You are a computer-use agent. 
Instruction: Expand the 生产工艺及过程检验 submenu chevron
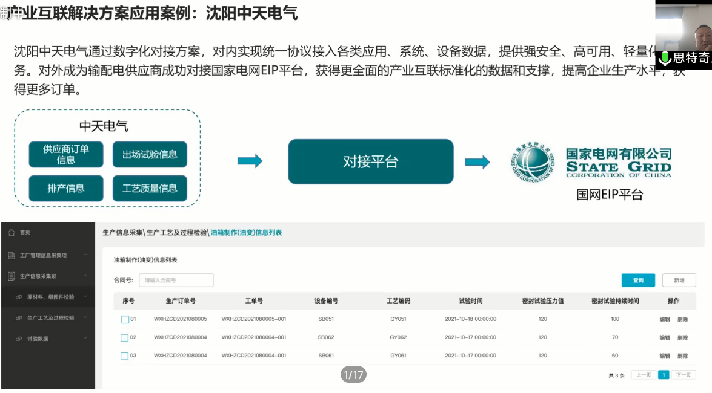[85, 318]
